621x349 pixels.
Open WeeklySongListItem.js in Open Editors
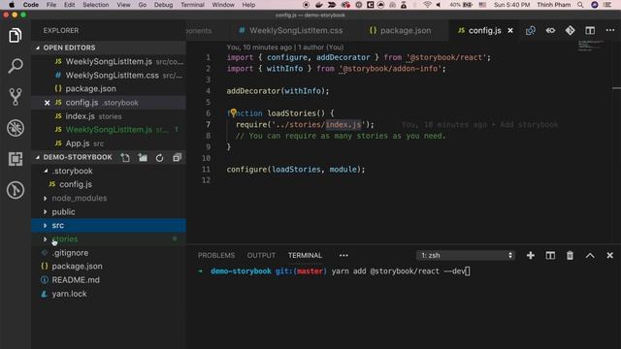109,62
